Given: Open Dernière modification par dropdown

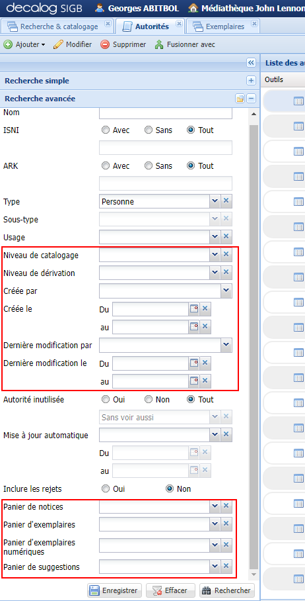Looking at the screenshot, I should coord(226,345).
